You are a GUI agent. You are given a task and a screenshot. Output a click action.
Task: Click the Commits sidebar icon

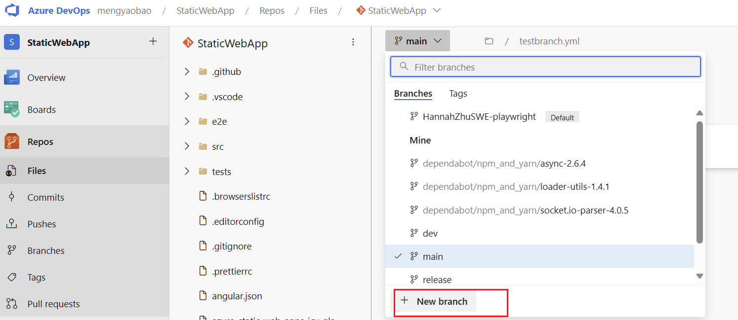point(12,197)
